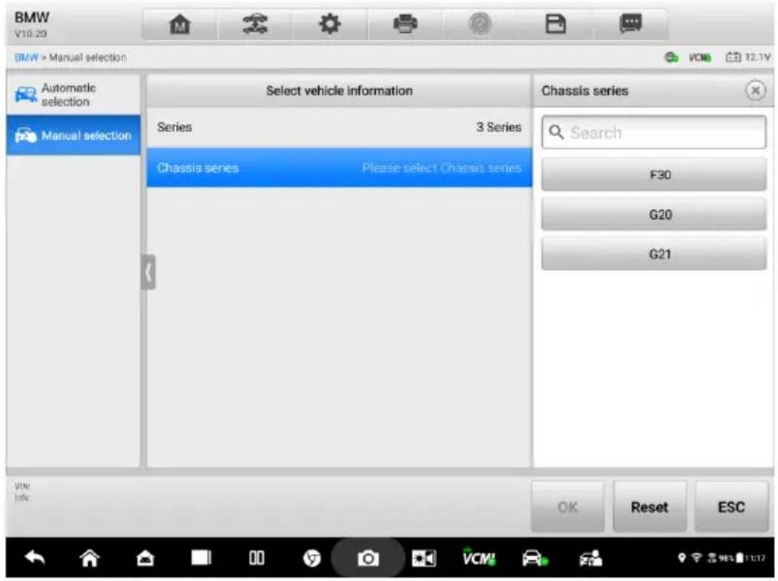Tap the MaxiSys home house icon
The height and width of the screenshot is (581, 778).
pyautogui.click(x=146, y=558)
